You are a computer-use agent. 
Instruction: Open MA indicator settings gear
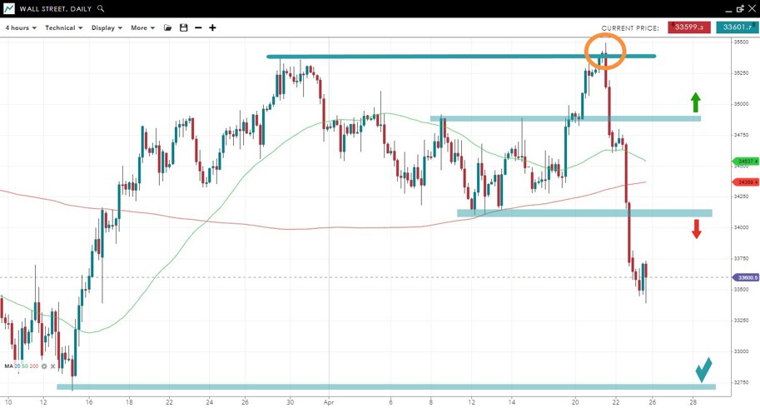point(44,366)
